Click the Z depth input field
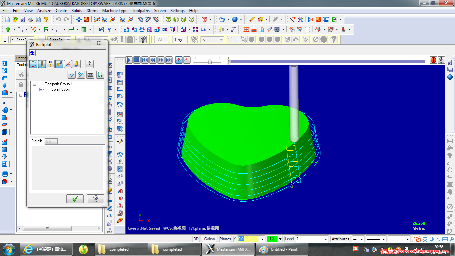 tap(248, 239)
